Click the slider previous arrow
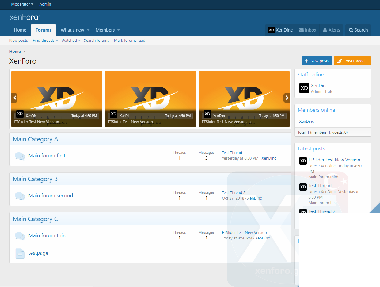 tap(14, 98)
